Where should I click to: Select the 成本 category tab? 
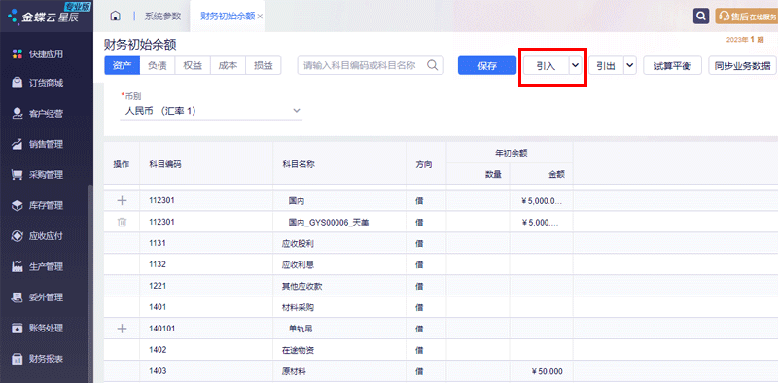(228, 65)
